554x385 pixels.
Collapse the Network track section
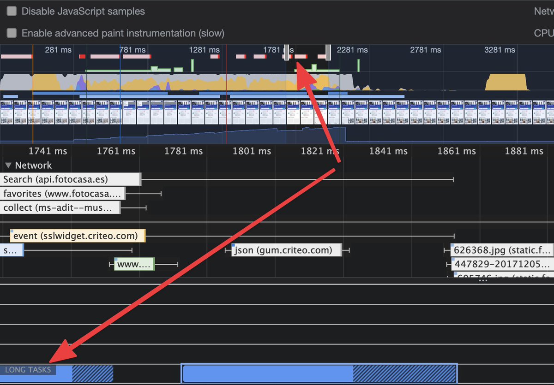pyautogui.click(x=7, y=165)
